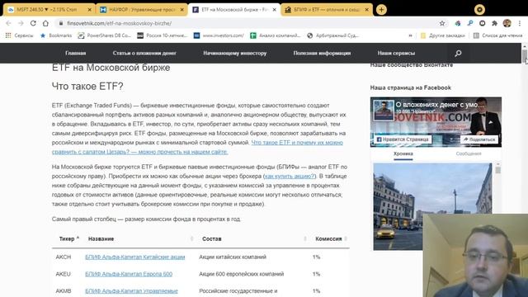Open Начинающему инвестору menu
Viewport: 528px width, 297px height.
point(235,53)
